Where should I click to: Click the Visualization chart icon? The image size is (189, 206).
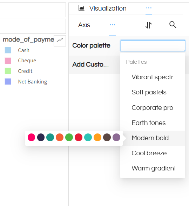click(x=81, y=8)
